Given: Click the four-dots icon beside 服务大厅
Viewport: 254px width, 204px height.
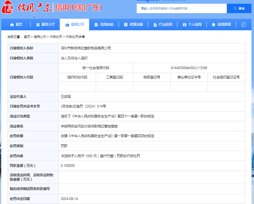Looking at the screenshot, I should 38,25.
